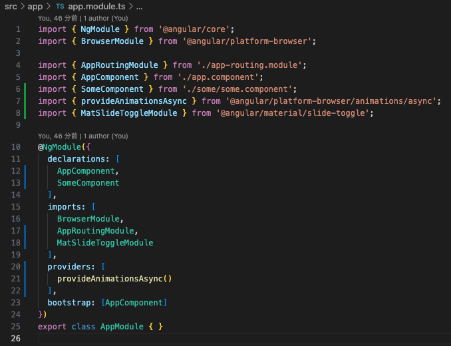Select line number 10 in the gutter

pyautogui.click(x=15, y=146)
